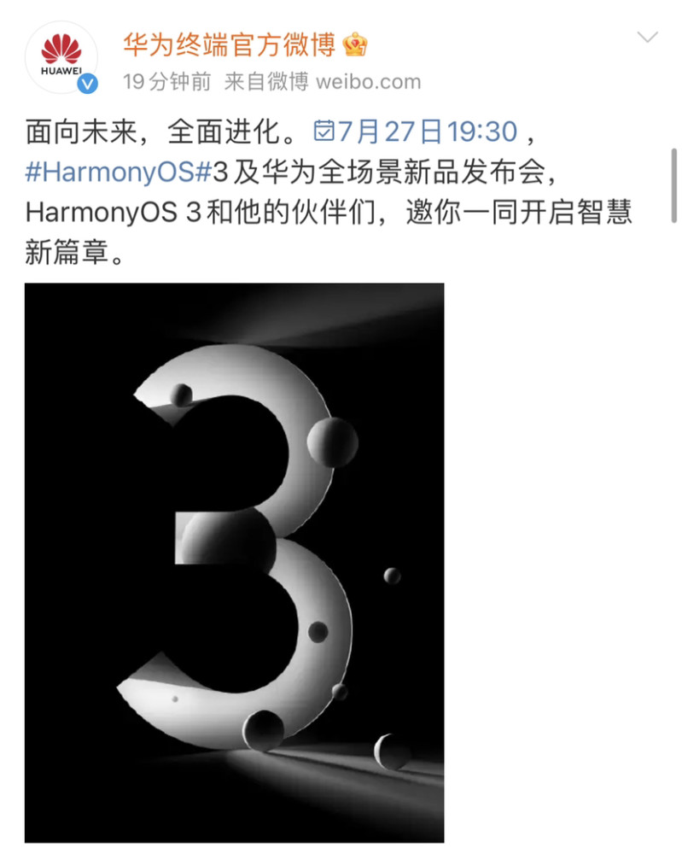Open the 华为终端官方微博 account name
The width and height of the screenshot is (682, 854).
click(229, 44)
